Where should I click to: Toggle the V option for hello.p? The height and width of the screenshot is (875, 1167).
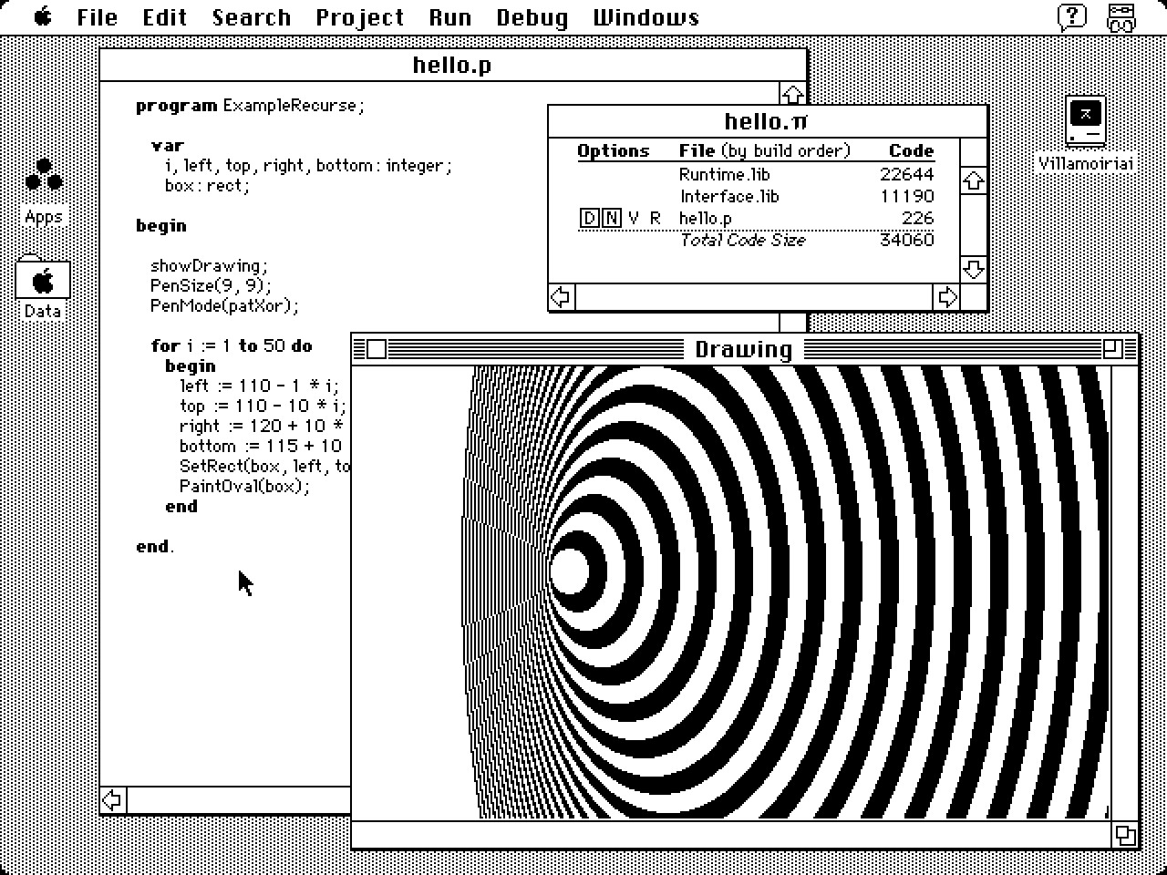(x=635, y=218)
